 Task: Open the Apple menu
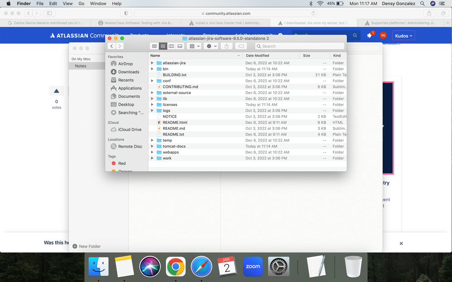pyautogui.click(x=8, y=4)
